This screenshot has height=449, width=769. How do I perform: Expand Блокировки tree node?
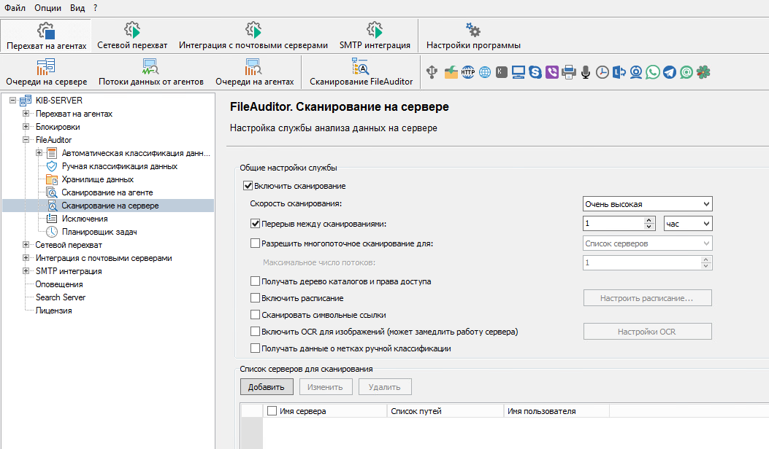[26, 127]
